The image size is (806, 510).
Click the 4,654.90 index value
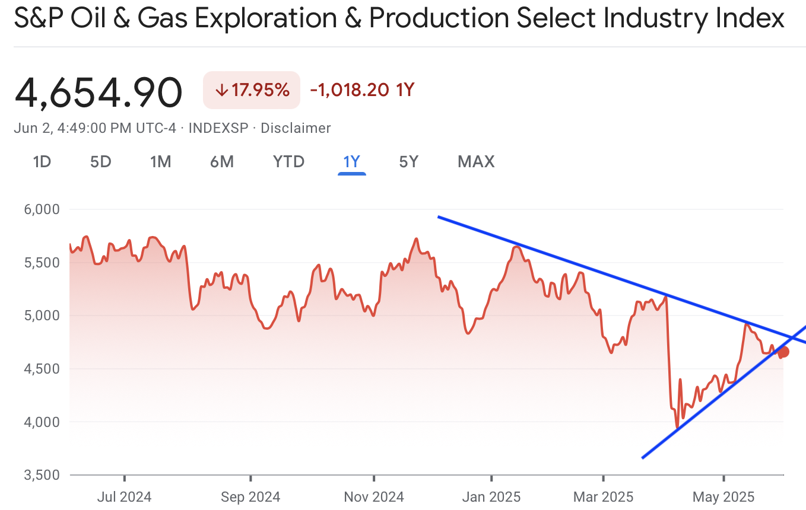point(99,92)
